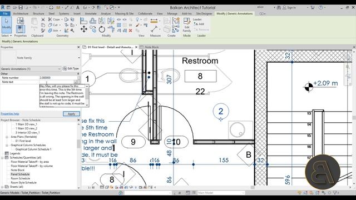Select the Rotate tool icon
Screen dimensions: 356x200
[102, 29]
